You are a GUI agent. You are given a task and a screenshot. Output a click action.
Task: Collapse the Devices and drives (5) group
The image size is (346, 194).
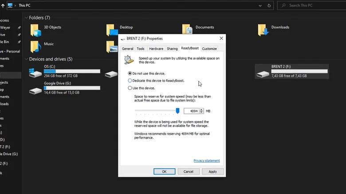pos(26,59)
